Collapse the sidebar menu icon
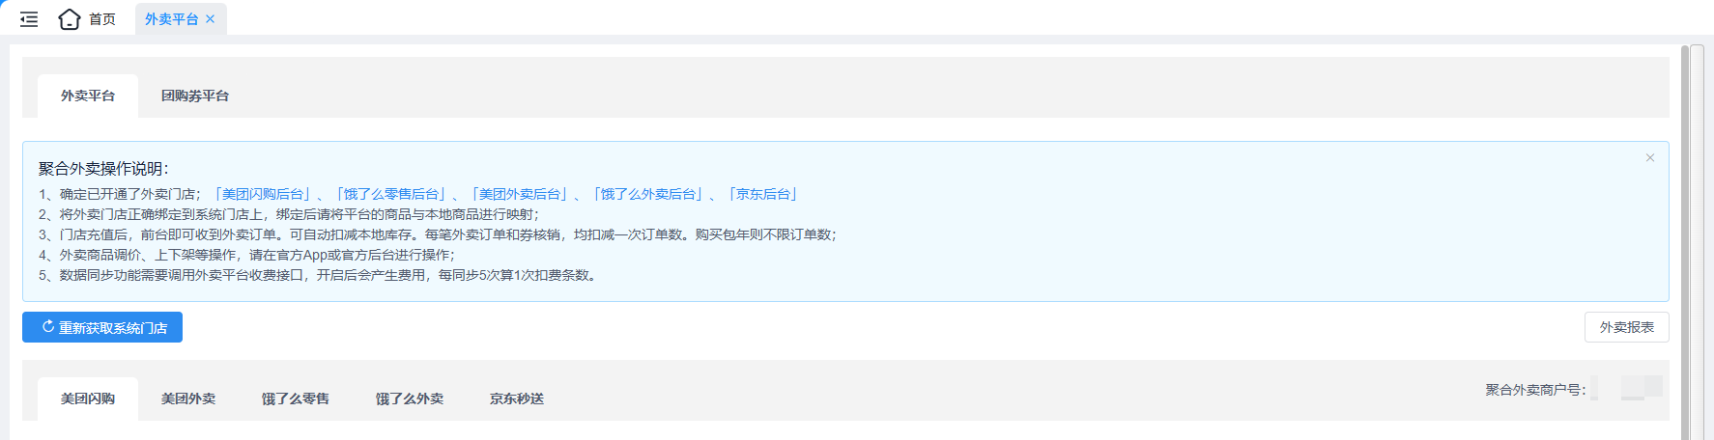 pos(29,19)
